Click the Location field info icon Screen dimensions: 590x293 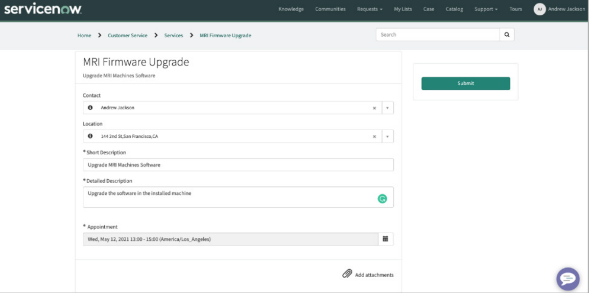[x=90, y=136]
